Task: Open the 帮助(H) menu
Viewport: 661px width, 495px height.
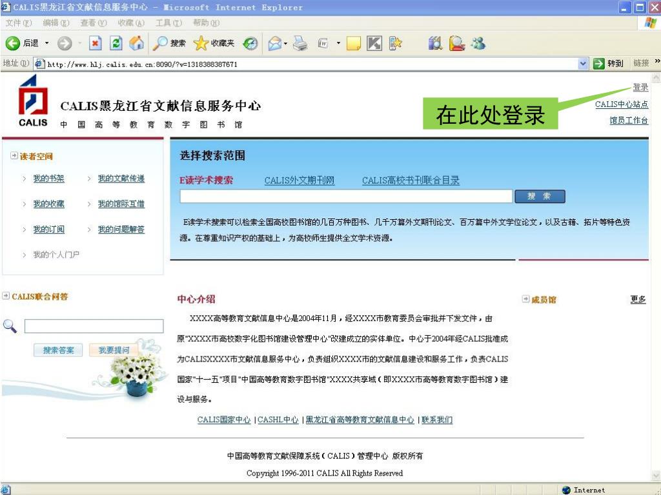Action: 206,23
